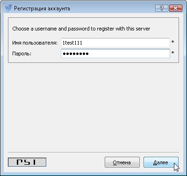Focus the Имя пользователя input field
Viewport: 187px width, 176px height.
pyautogui.click(x=115, y=43)
